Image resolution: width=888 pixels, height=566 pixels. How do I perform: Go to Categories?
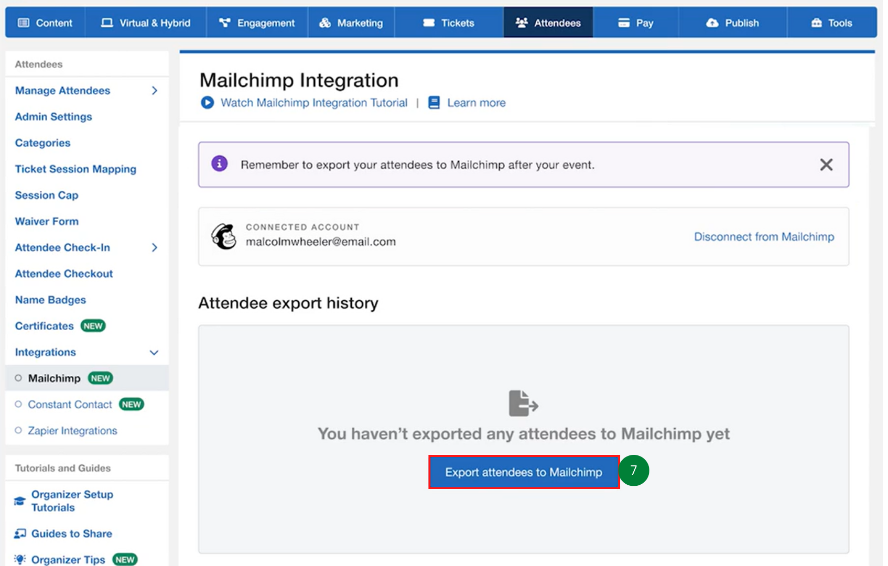click(42, 143)
